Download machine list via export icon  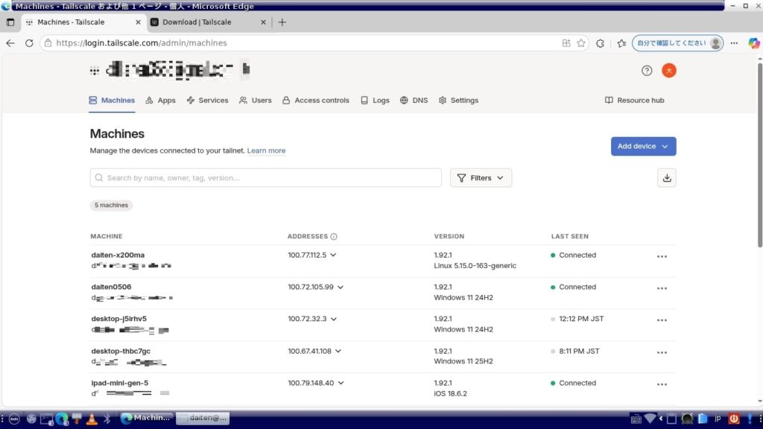click(x=667, y=178)
